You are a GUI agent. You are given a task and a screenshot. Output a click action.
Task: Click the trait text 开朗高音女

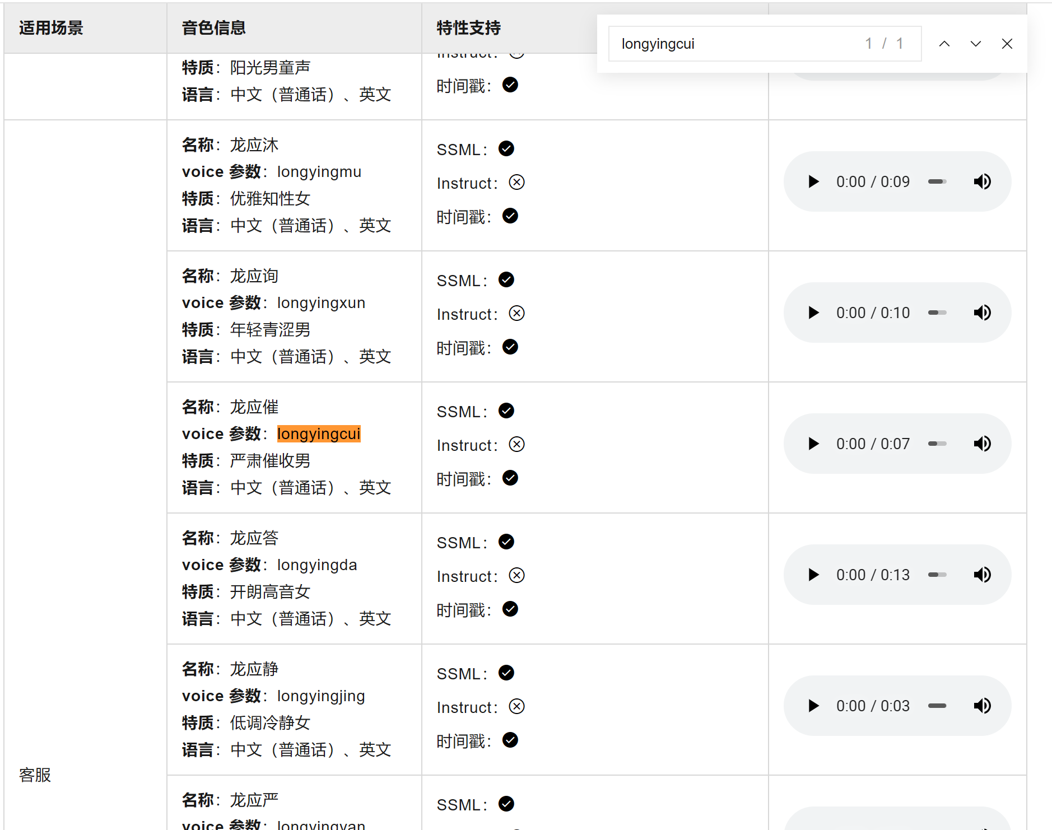271,591
